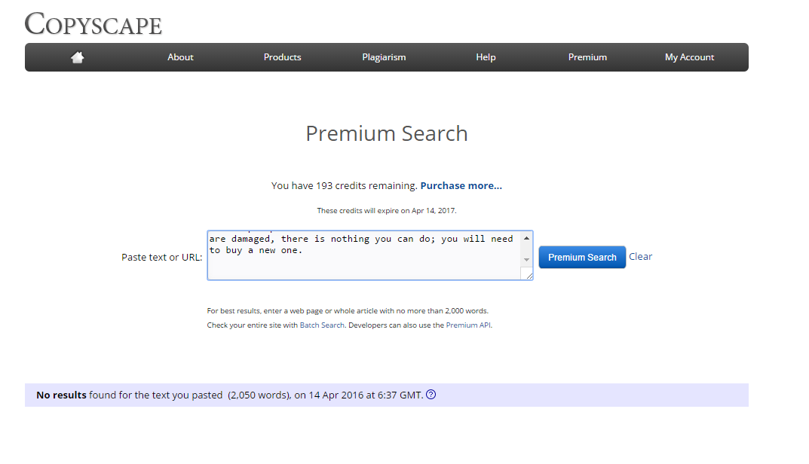The image size is (809, 464).
Task: Click the text area resize handle
Action: point(529,276)
